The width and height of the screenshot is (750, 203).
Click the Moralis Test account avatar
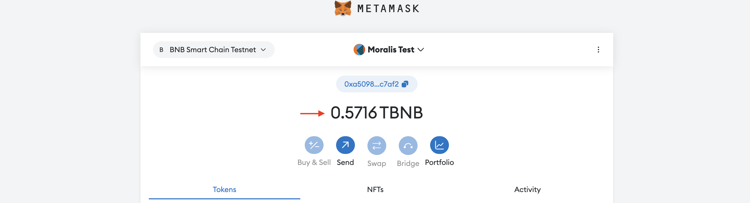pyautogui.click(x=359, y=50)
